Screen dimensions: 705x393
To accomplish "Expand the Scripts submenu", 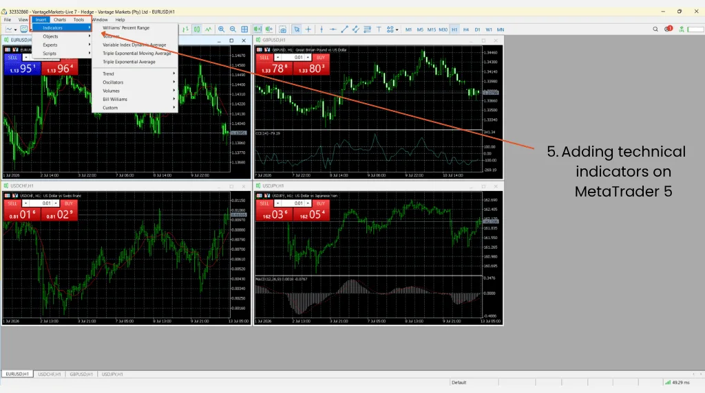I will [62, 54].
